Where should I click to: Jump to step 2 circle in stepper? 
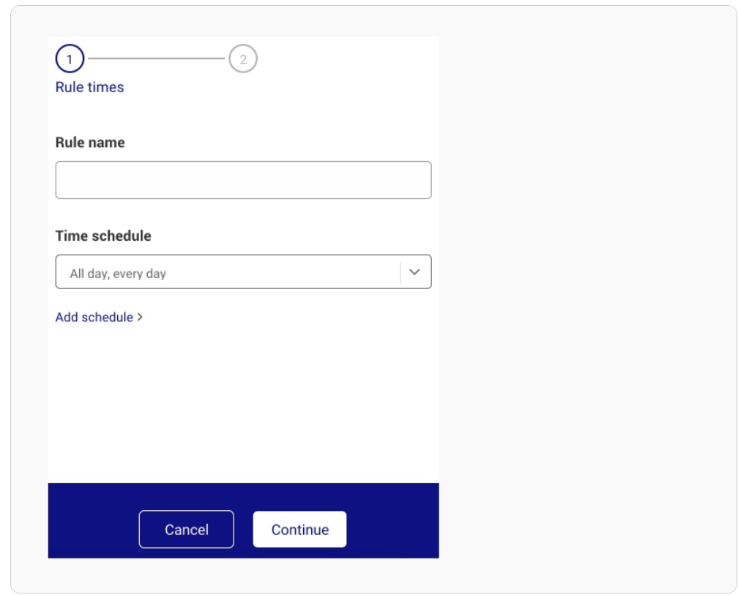click(x=243, y=59)
